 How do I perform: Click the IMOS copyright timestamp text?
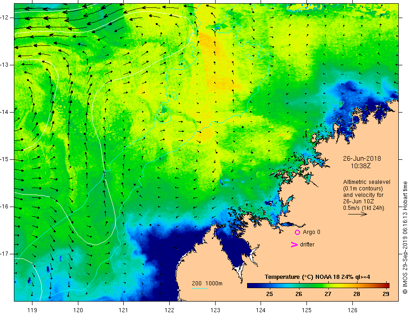pyautogui.click(x=405, y=238)
